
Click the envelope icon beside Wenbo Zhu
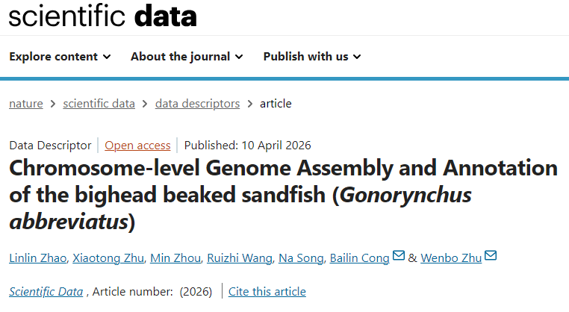[491, 255]
